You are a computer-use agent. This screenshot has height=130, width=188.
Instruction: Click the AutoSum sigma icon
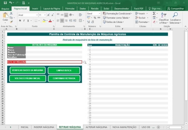(154, 13)
